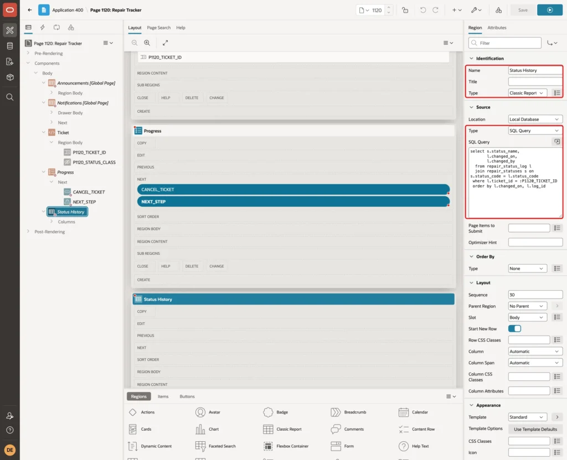Open SQL Workshop from the sidebar

pyautogui.click(x=10, y=46)
